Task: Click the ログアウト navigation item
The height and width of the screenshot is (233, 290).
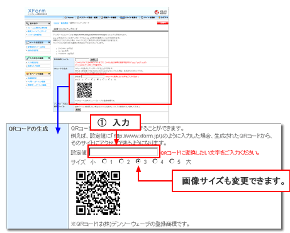Action: pos(164,18)
